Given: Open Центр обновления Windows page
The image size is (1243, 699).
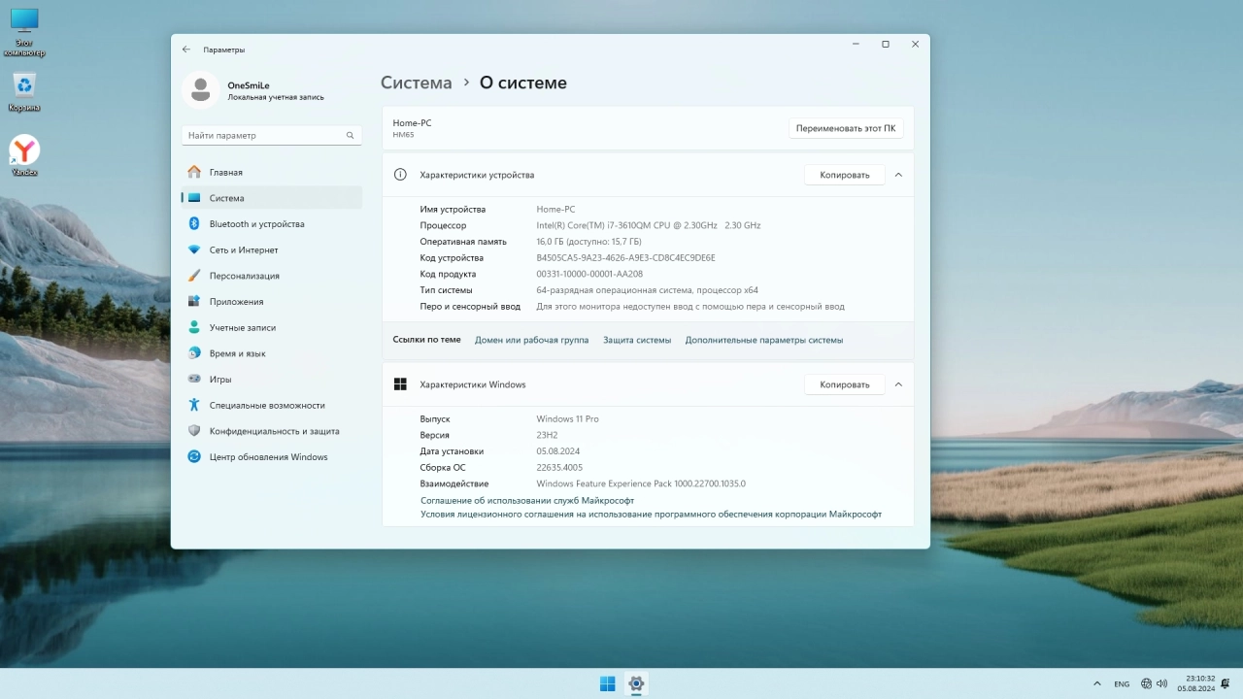Looking at the screenshot, I should click(x=271, y=457).
